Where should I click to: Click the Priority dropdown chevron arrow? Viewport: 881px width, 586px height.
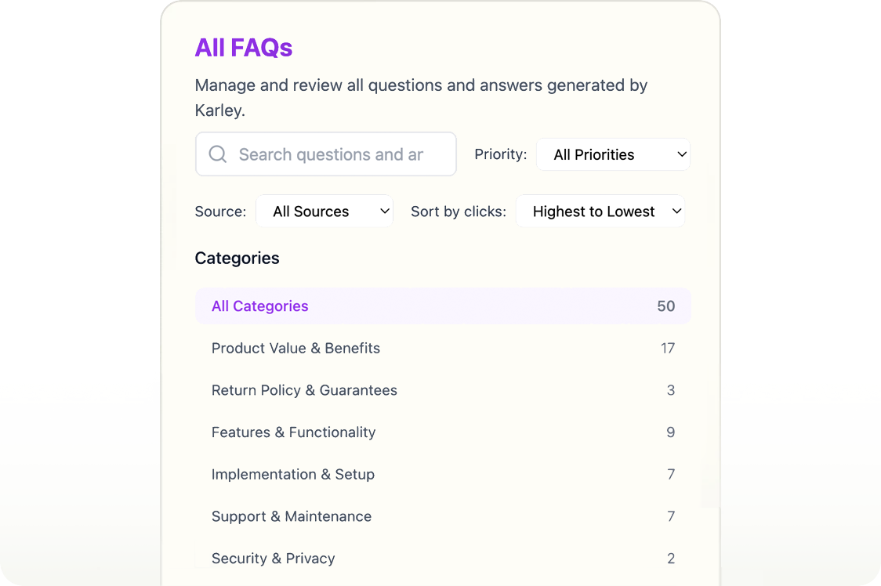pos(682,154)
